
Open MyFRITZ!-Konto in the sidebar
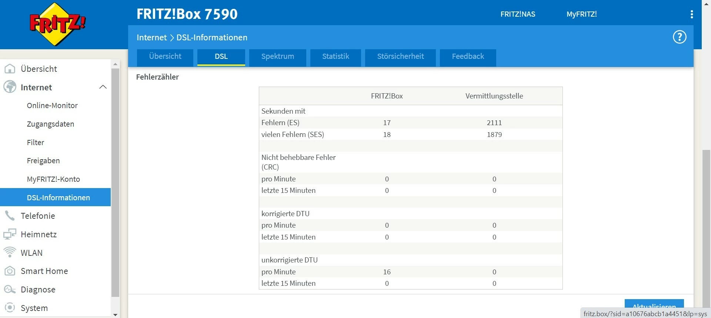click(53, 179)
